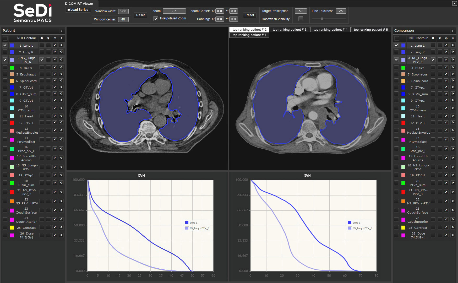Click the Window width input field
Screen dimensions: 458x283
[x=123, y=11]
